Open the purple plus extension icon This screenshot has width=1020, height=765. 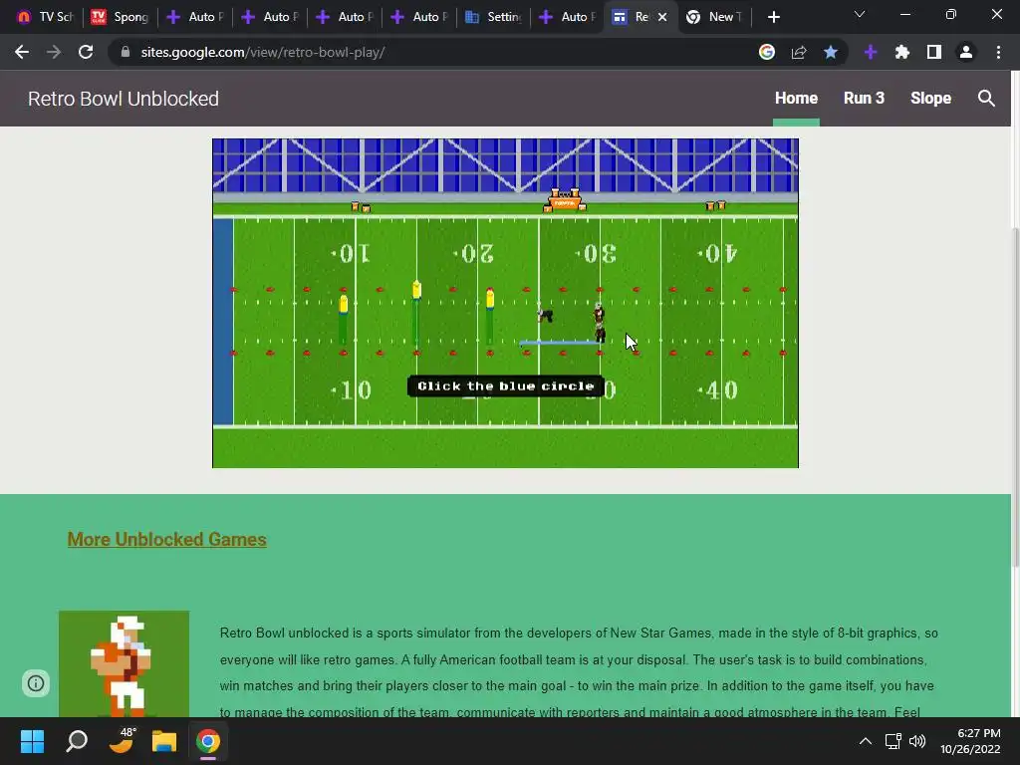(x=871, y=52)
